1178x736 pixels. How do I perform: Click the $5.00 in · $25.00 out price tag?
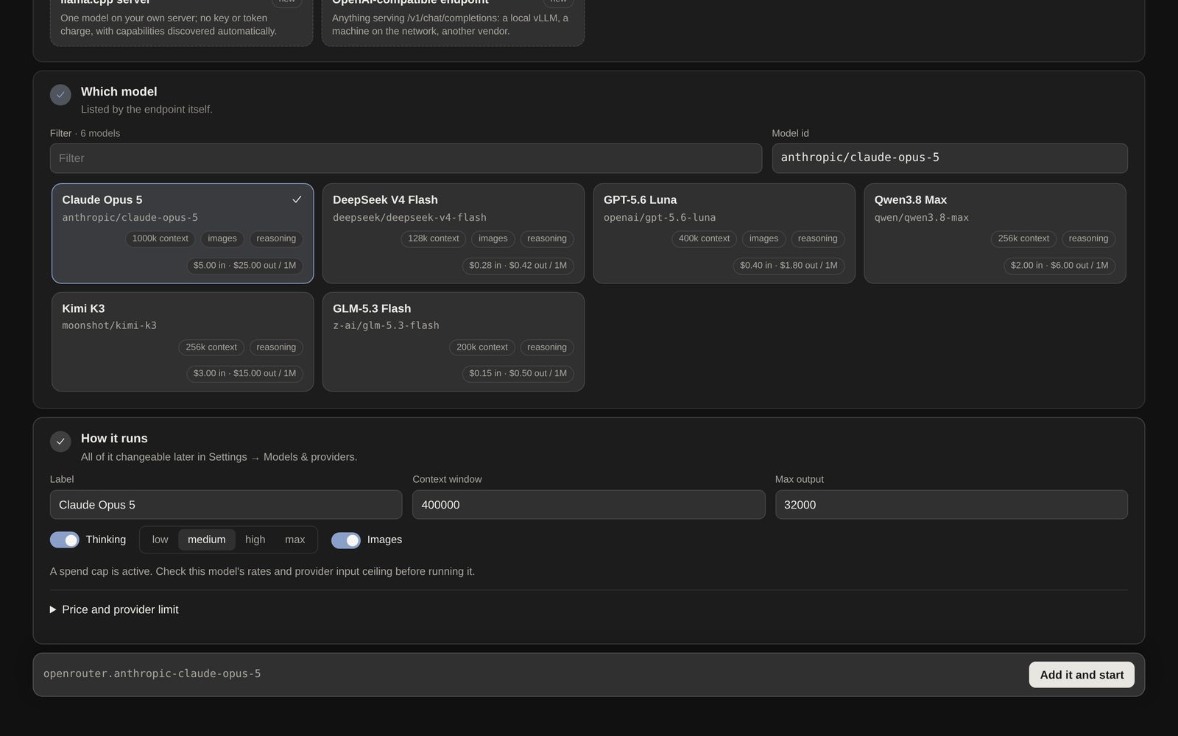pyautogui.click(x=244, y=266)
